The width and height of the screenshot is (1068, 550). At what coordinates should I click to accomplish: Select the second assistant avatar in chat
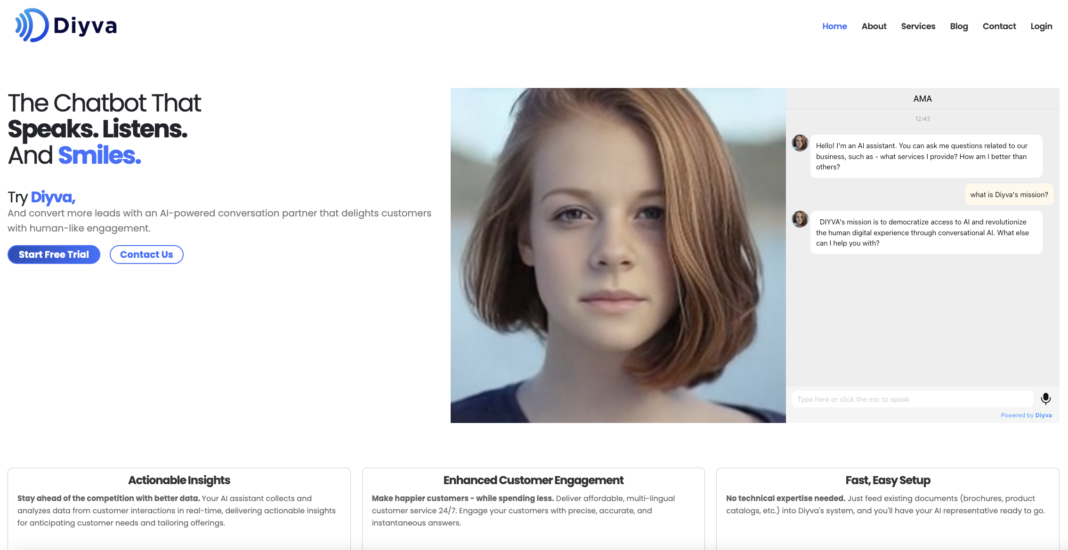click(x=800, y=219)
